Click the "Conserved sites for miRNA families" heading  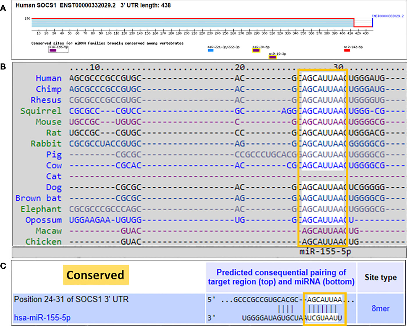click(107, 43)
